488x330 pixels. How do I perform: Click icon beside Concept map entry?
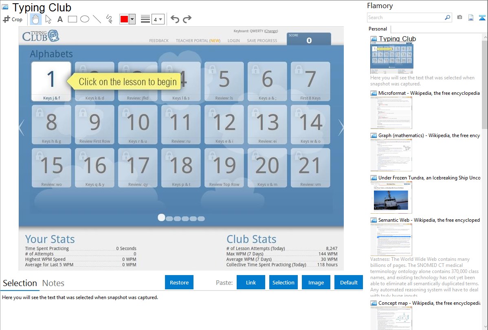click(x=374, y=303)
